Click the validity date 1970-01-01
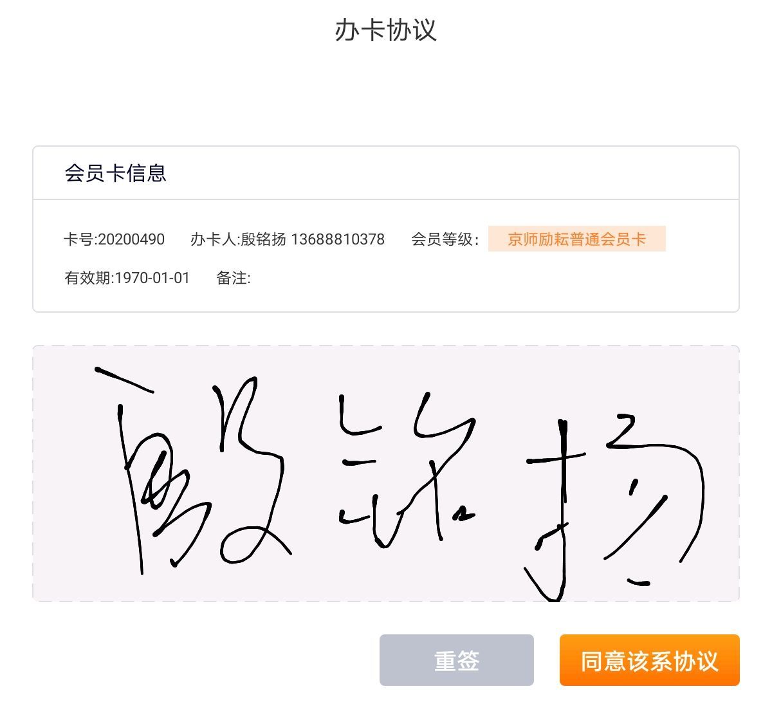772x718 pixels. tap(152, 278)
